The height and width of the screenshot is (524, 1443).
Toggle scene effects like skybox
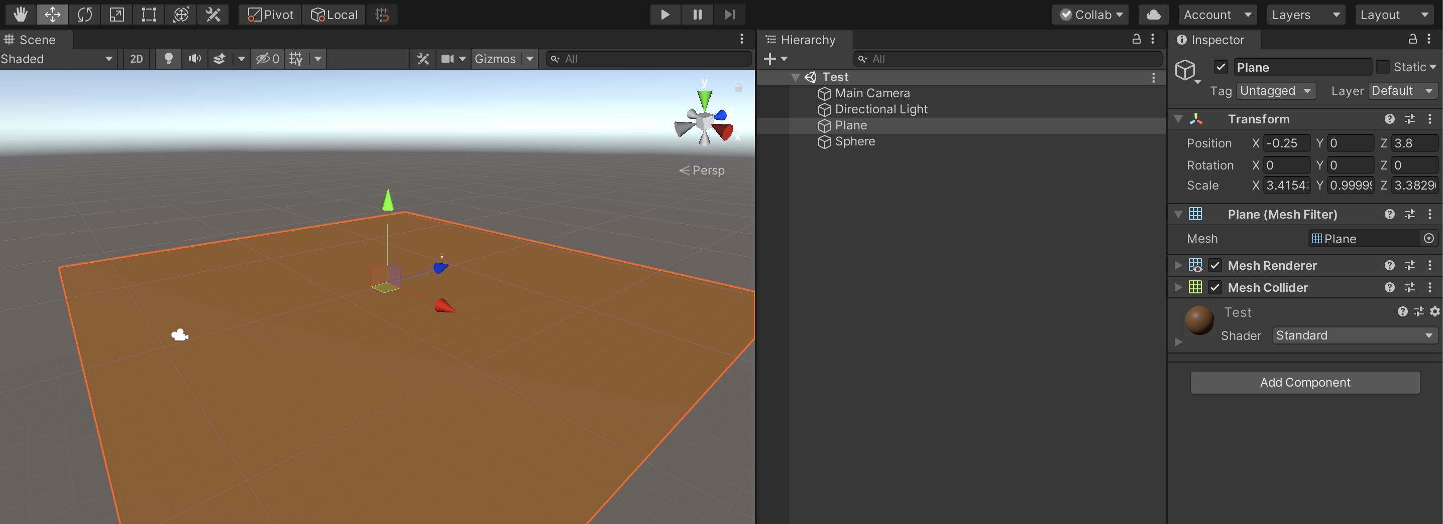(x=219, y=59)
